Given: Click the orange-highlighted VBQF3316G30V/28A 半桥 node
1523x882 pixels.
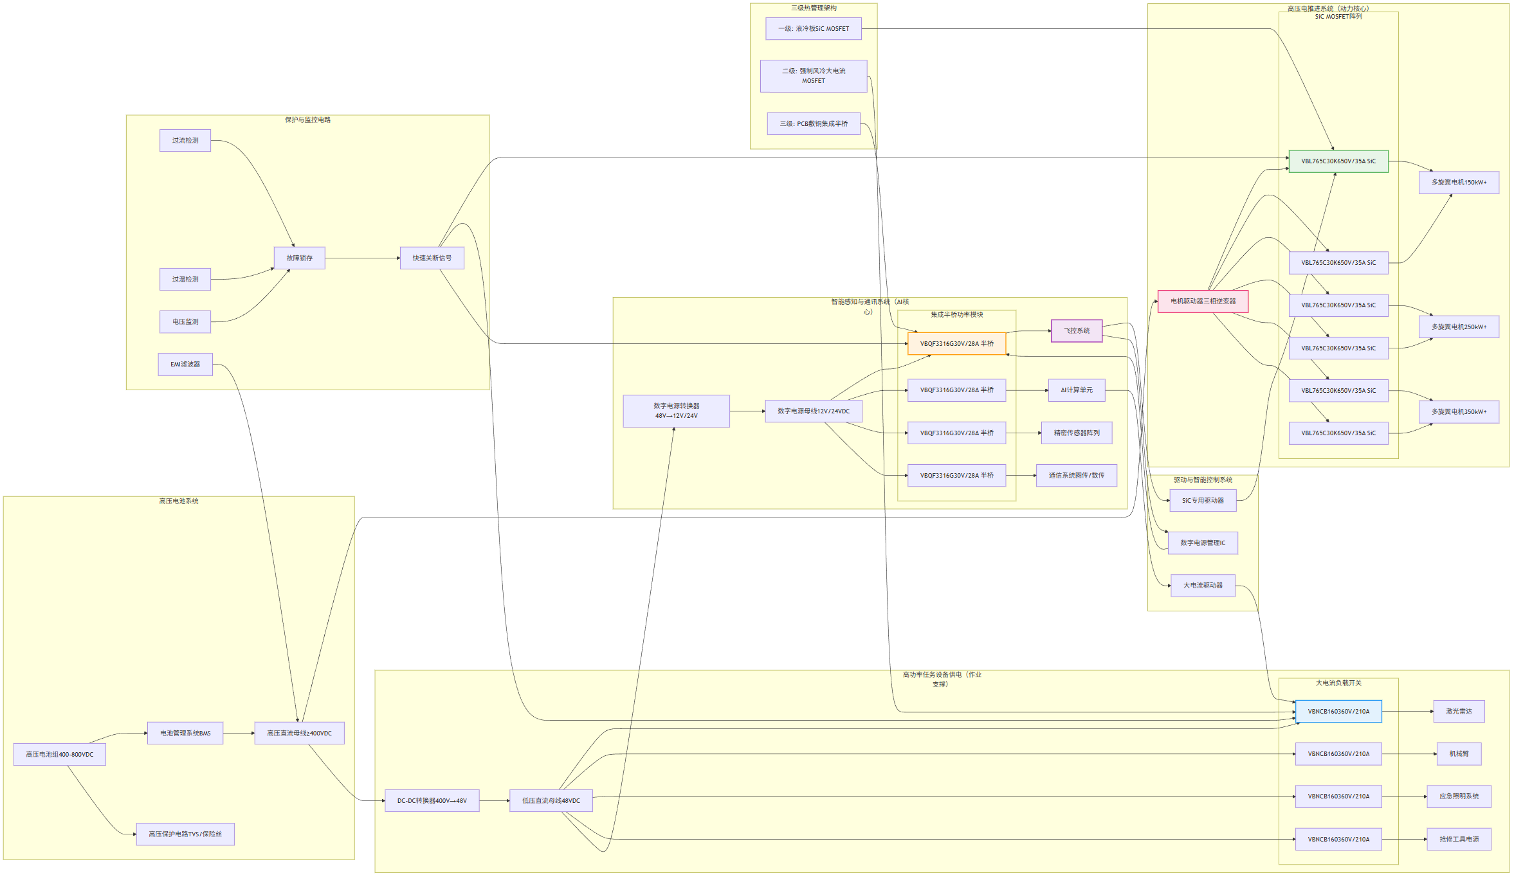Looking at the screenshot, I should point(956,344).
